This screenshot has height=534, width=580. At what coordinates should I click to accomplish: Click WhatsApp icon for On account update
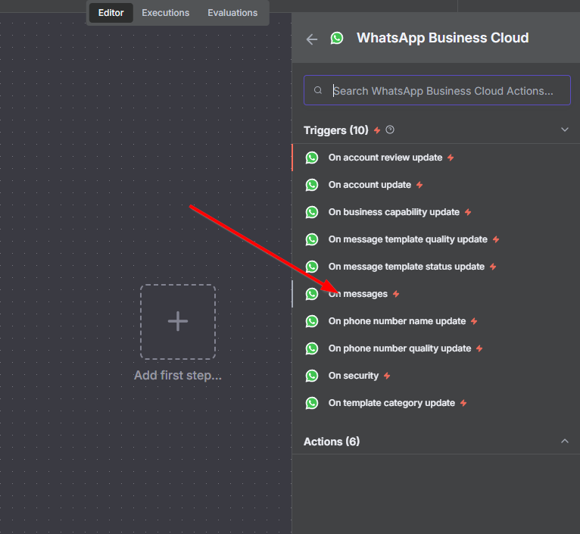[312, 185]
